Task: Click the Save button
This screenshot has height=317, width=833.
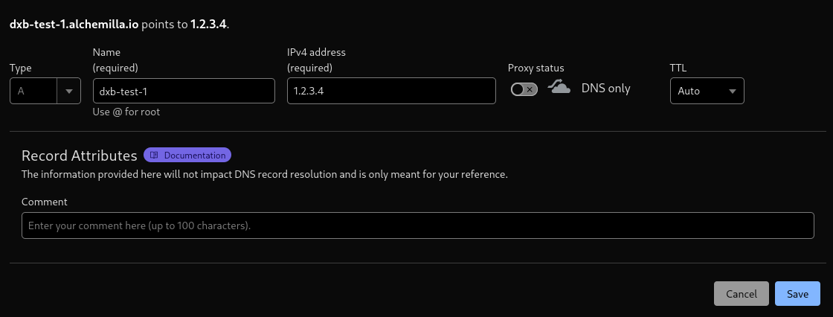Action: coord(797,294)
